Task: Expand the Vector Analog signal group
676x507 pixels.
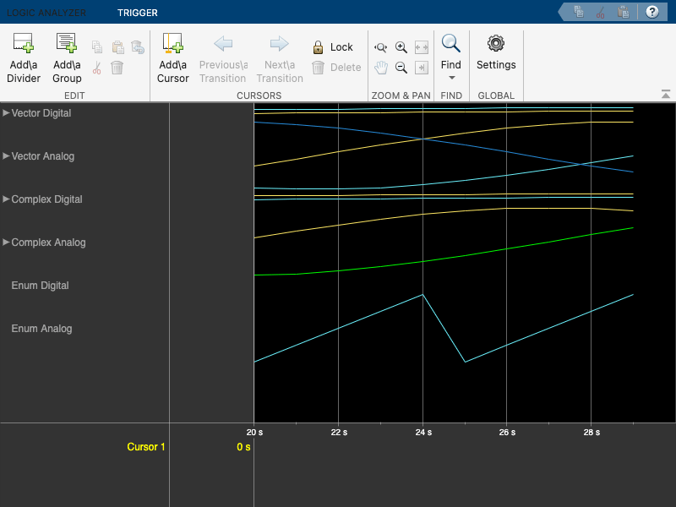Action: pyautogui.click(x=7, y=155)
